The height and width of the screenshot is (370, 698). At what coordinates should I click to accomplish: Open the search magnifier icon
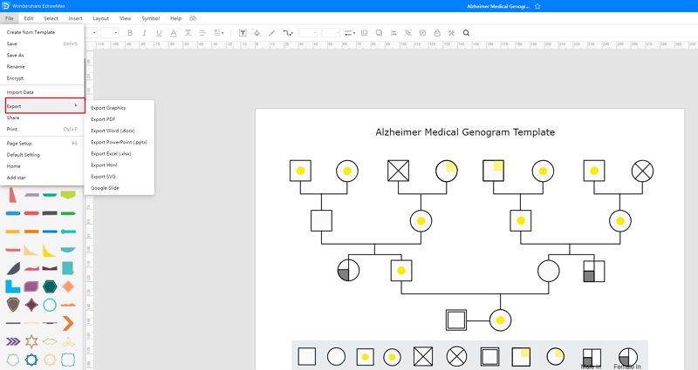[466, 33]
